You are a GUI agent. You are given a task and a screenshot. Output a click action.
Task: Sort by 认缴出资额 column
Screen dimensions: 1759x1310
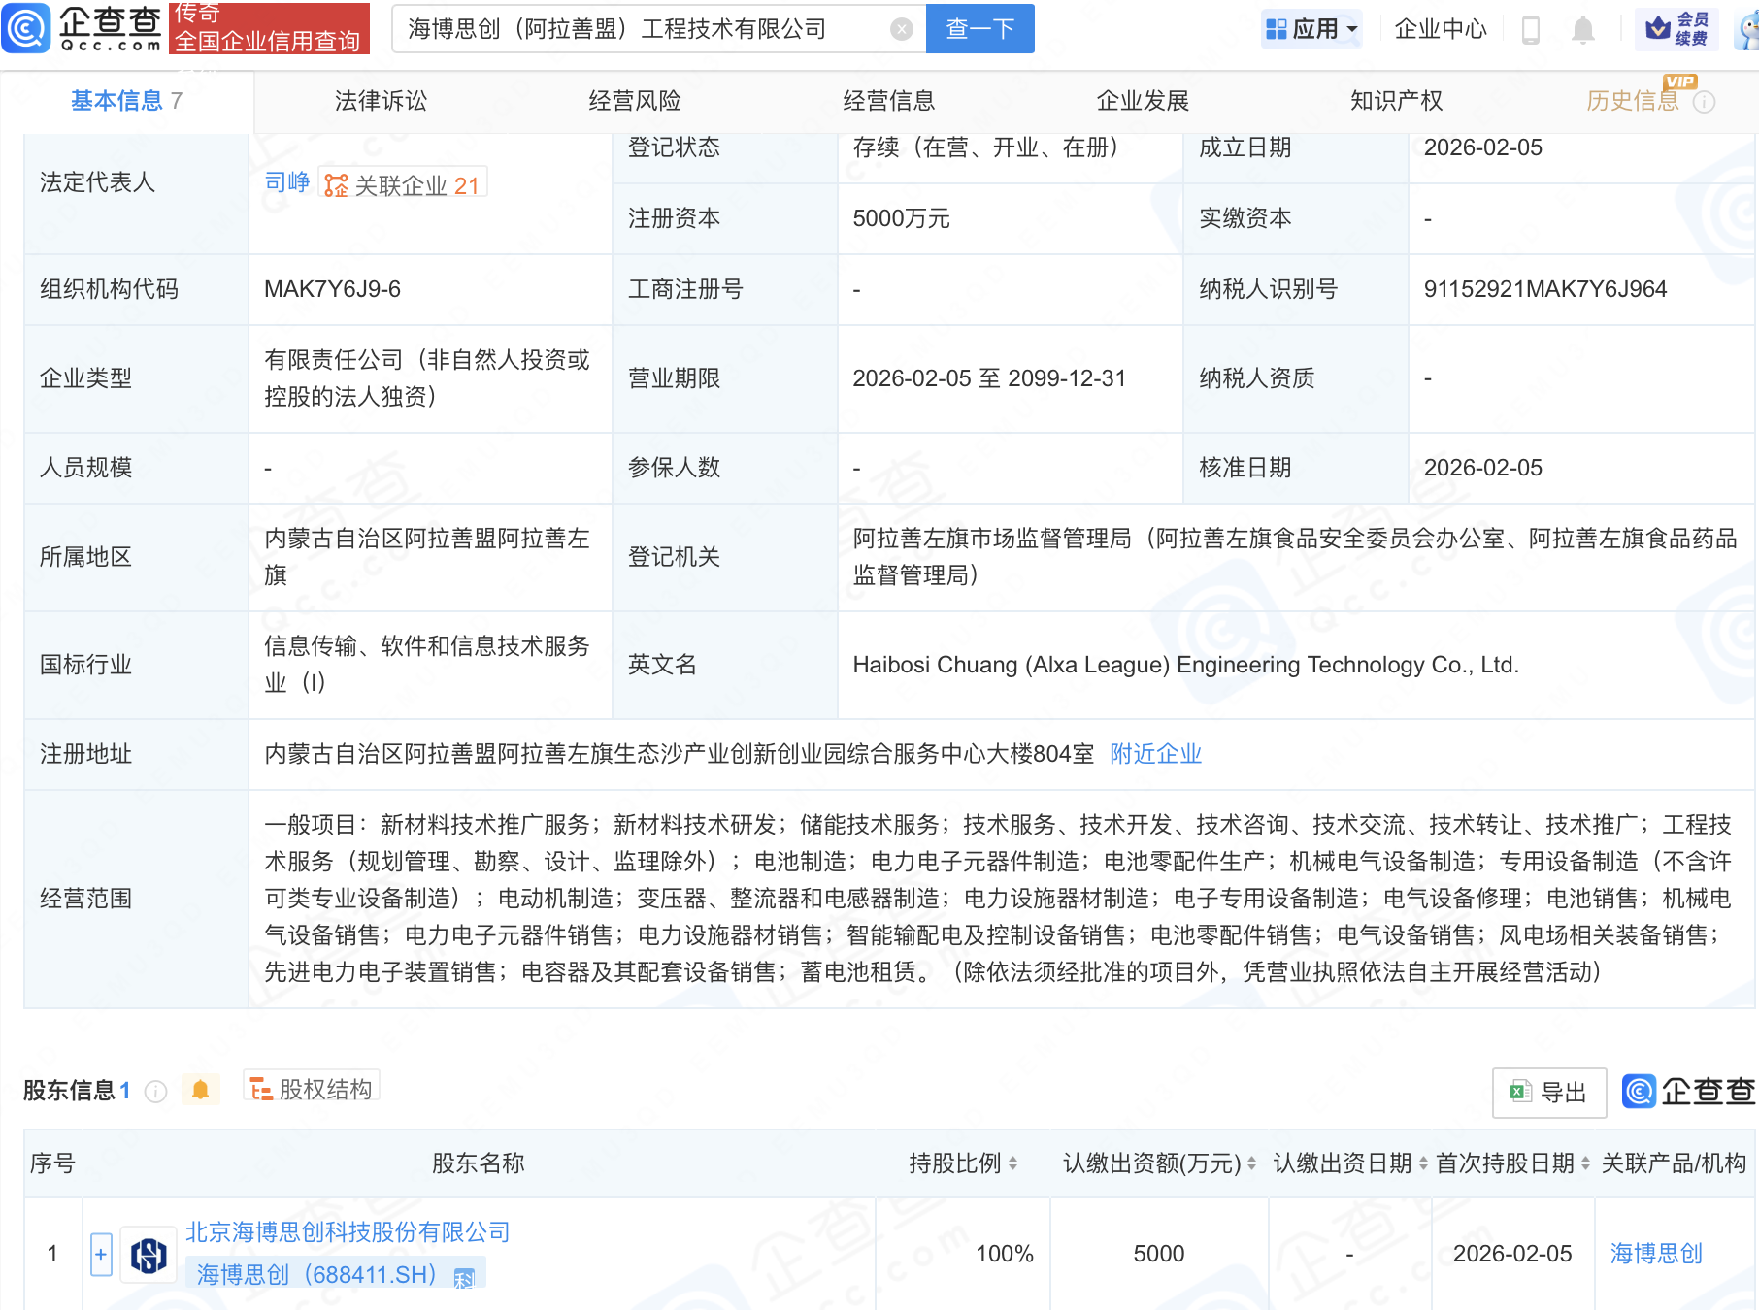(x=1251, y=1163)
